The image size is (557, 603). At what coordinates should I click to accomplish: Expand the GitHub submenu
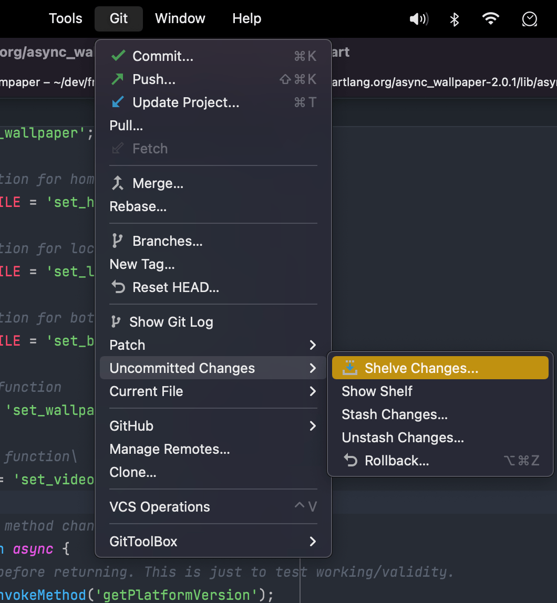[x=313, y=426]
